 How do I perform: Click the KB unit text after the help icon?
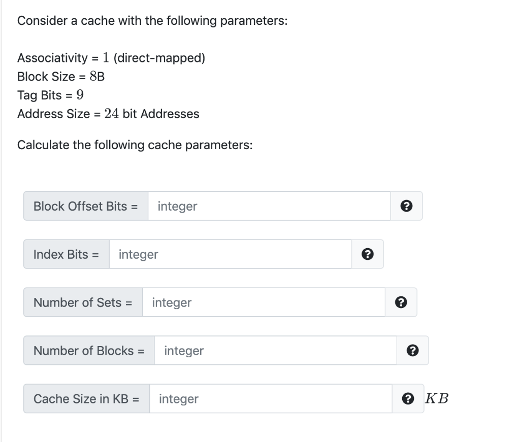(437, 398)
